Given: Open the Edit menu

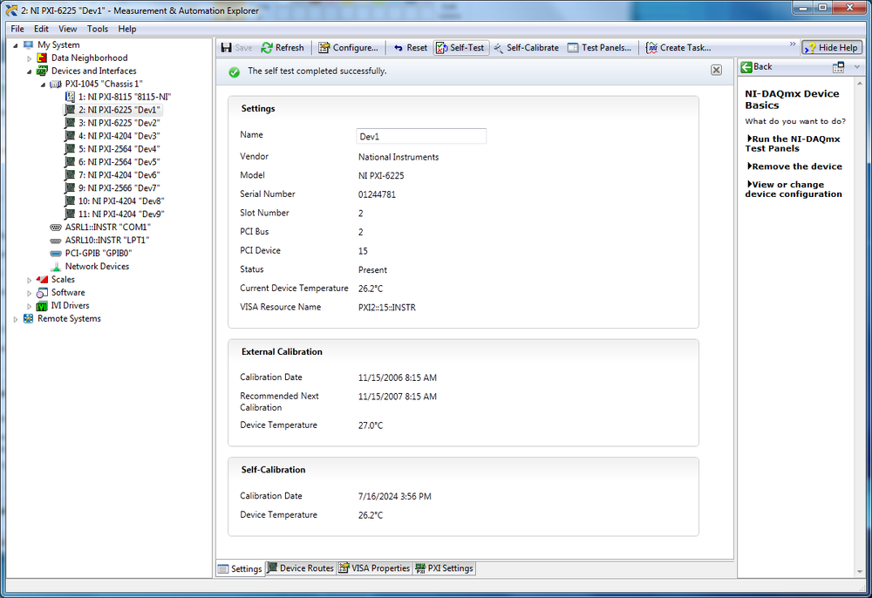Looking at the screenshot, I should point(41,29).
